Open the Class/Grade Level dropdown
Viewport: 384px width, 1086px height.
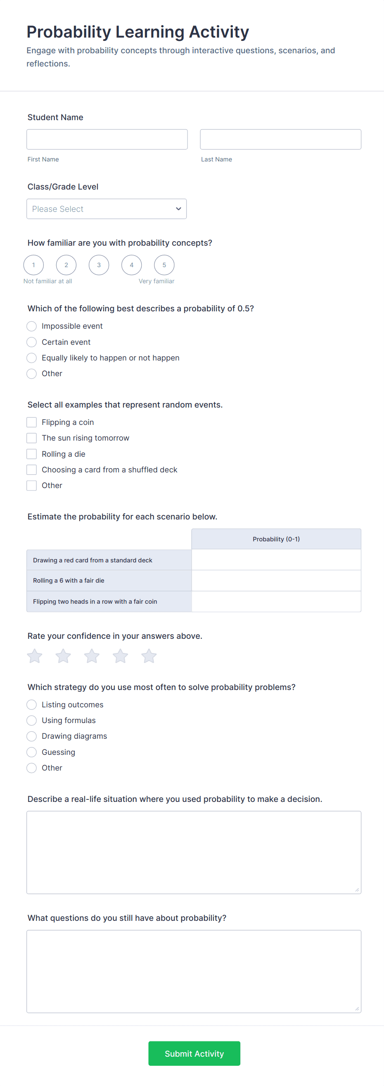(x=107, y=209)
